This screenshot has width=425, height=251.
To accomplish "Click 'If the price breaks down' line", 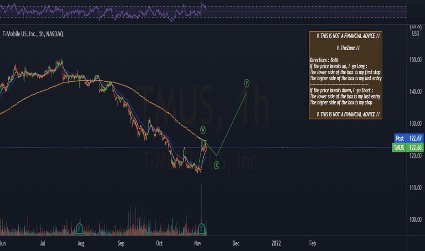I will [x=341, y=90].
